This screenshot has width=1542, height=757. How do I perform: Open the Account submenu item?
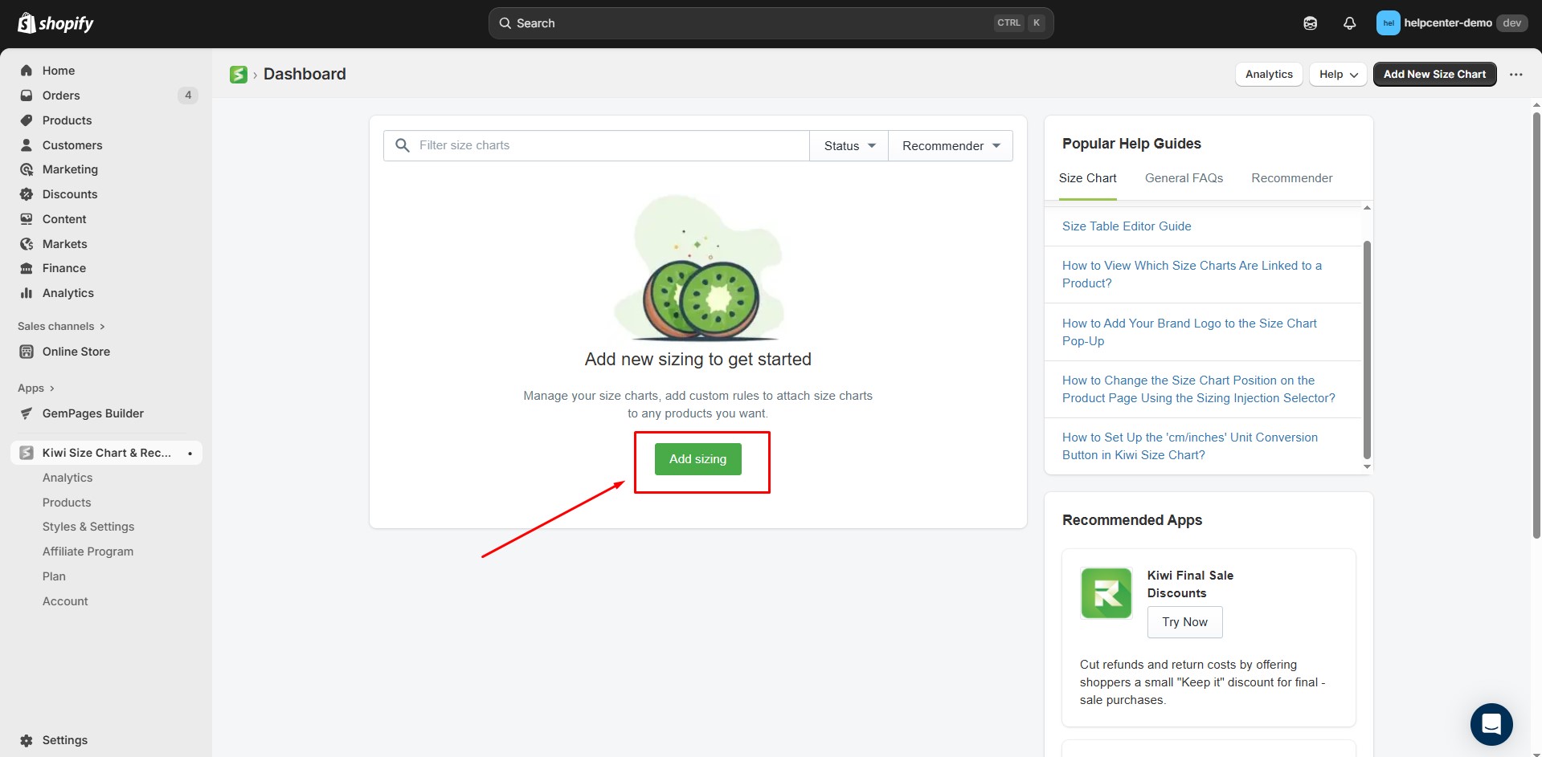pyautogui.click(x=65, y=601)
